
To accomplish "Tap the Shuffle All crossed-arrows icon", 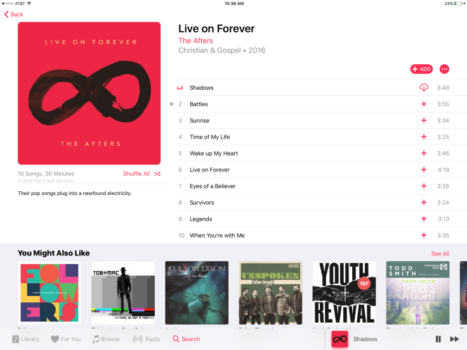I will coord(157,174).
